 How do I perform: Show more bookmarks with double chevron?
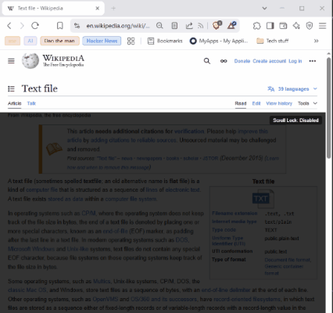click(x=316, y=41)
